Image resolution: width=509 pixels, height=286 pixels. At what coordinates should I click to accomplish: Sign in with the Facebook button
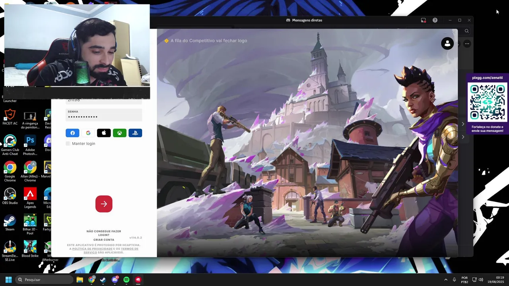point(72,133)
